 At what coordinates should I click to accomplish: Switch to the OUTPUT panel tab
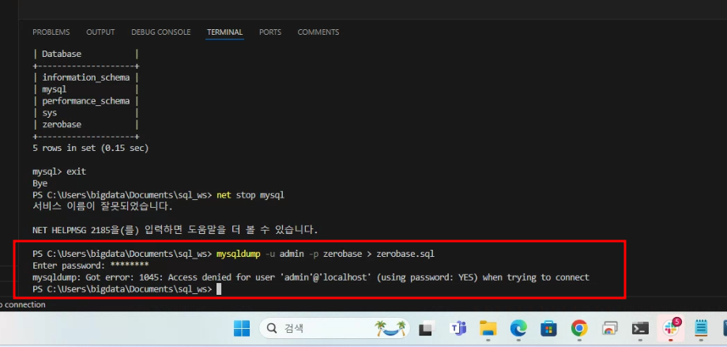pos(100,32)
